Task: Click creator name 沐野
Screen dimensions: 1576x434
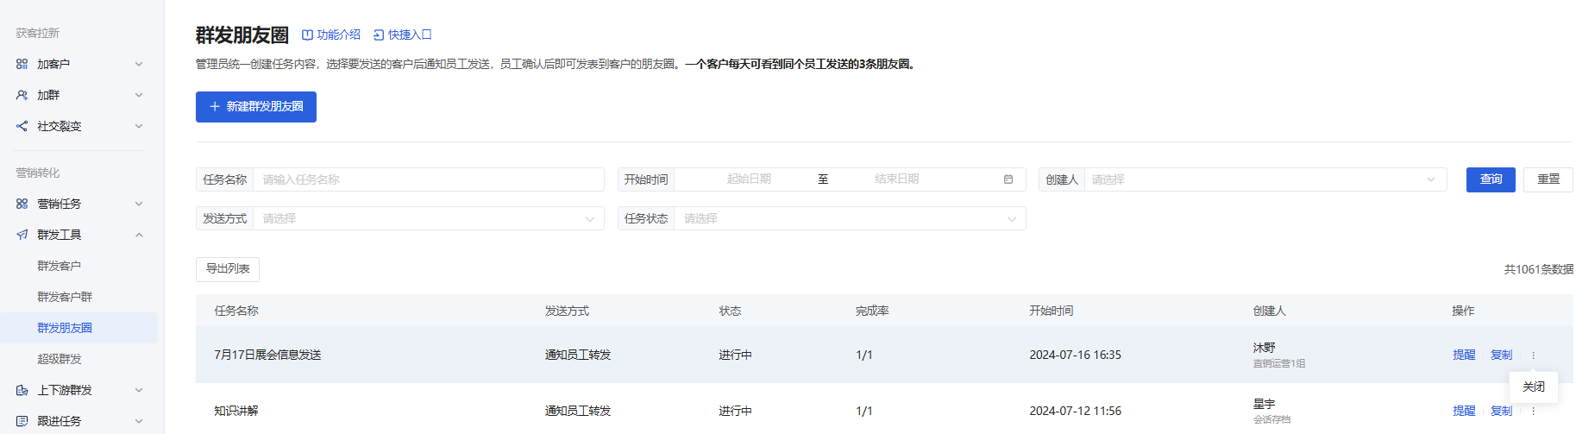Action: pos(1264,348)
